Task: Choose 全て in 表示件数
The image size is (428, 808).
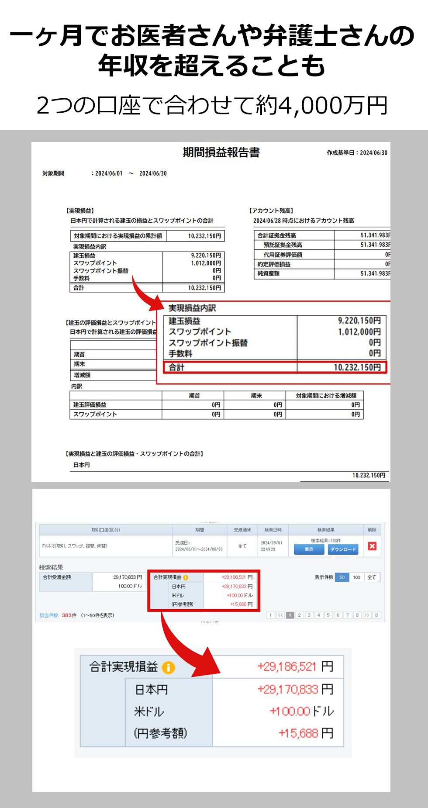Action: click(x=372, y=577)
